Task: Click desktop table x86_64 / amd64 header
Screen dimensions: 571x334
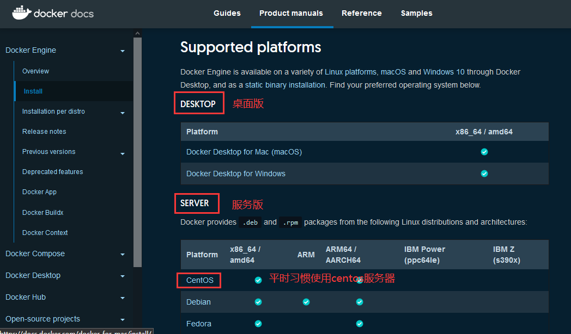Action: point(484,132)
